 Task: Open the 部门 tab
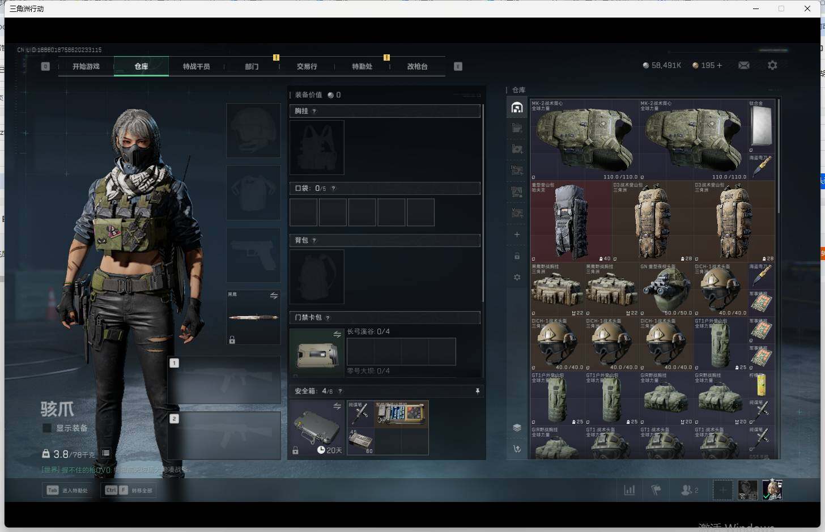click(x=252, y=66)
